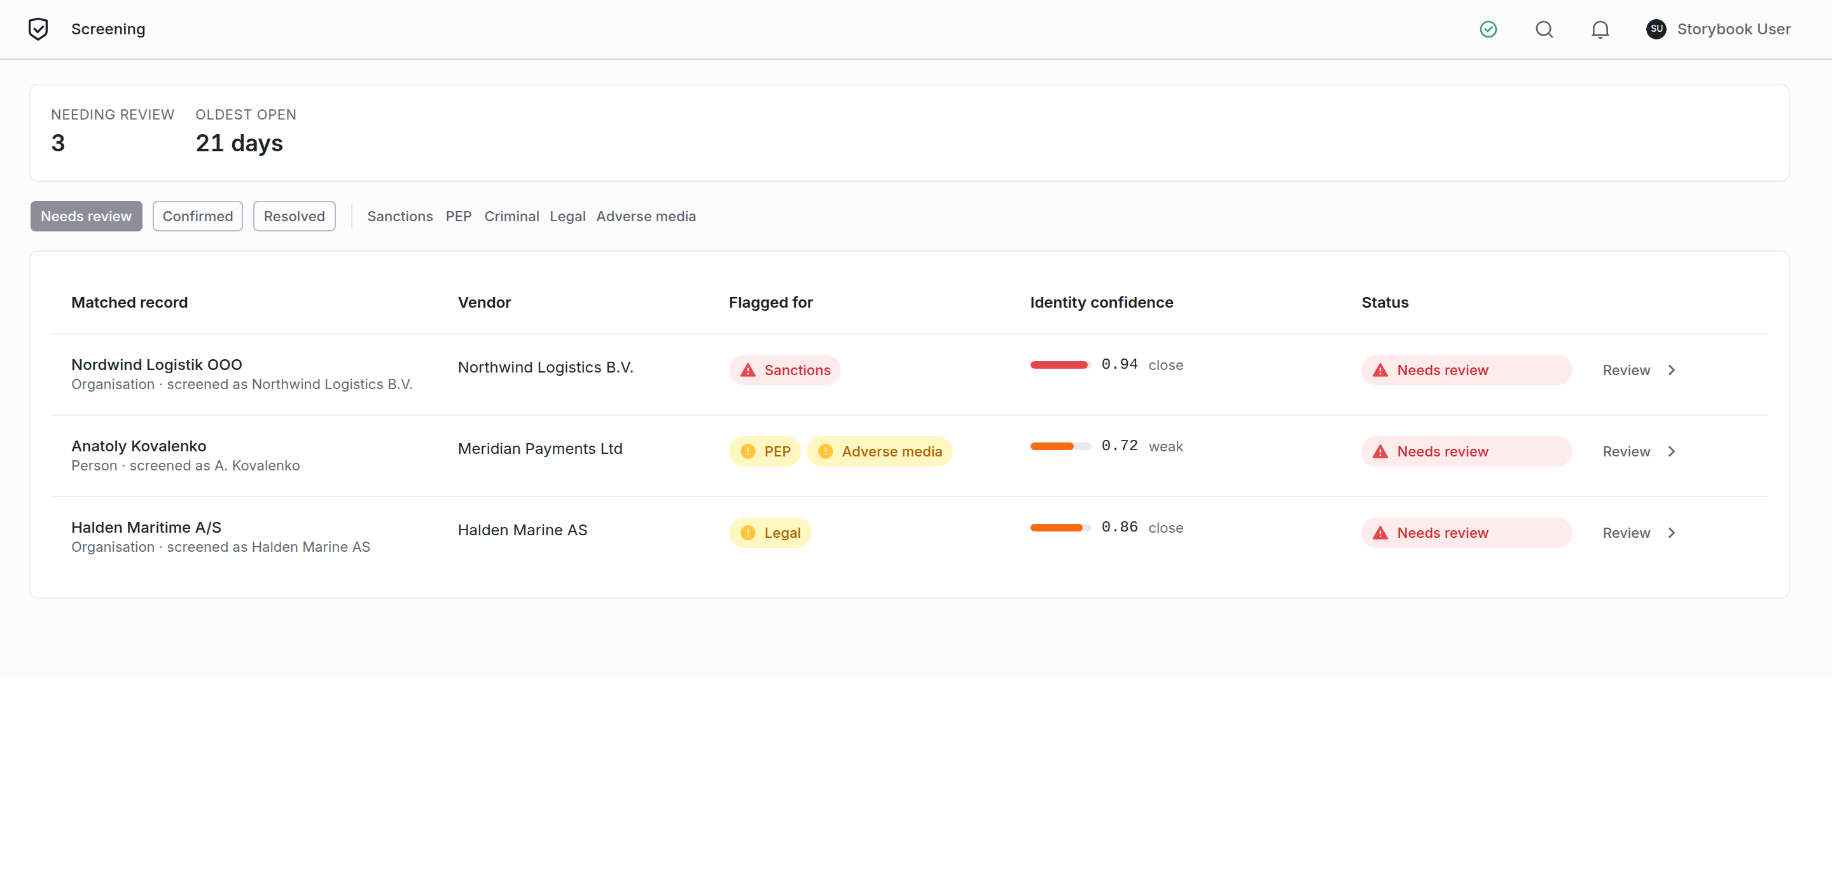Click alert icon in Adverse media badge
The width and height of the screenshot is (1832, 890).
[x=825, y=451]
